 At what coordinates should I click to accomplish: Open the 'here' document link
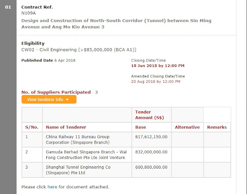(52, 187)
